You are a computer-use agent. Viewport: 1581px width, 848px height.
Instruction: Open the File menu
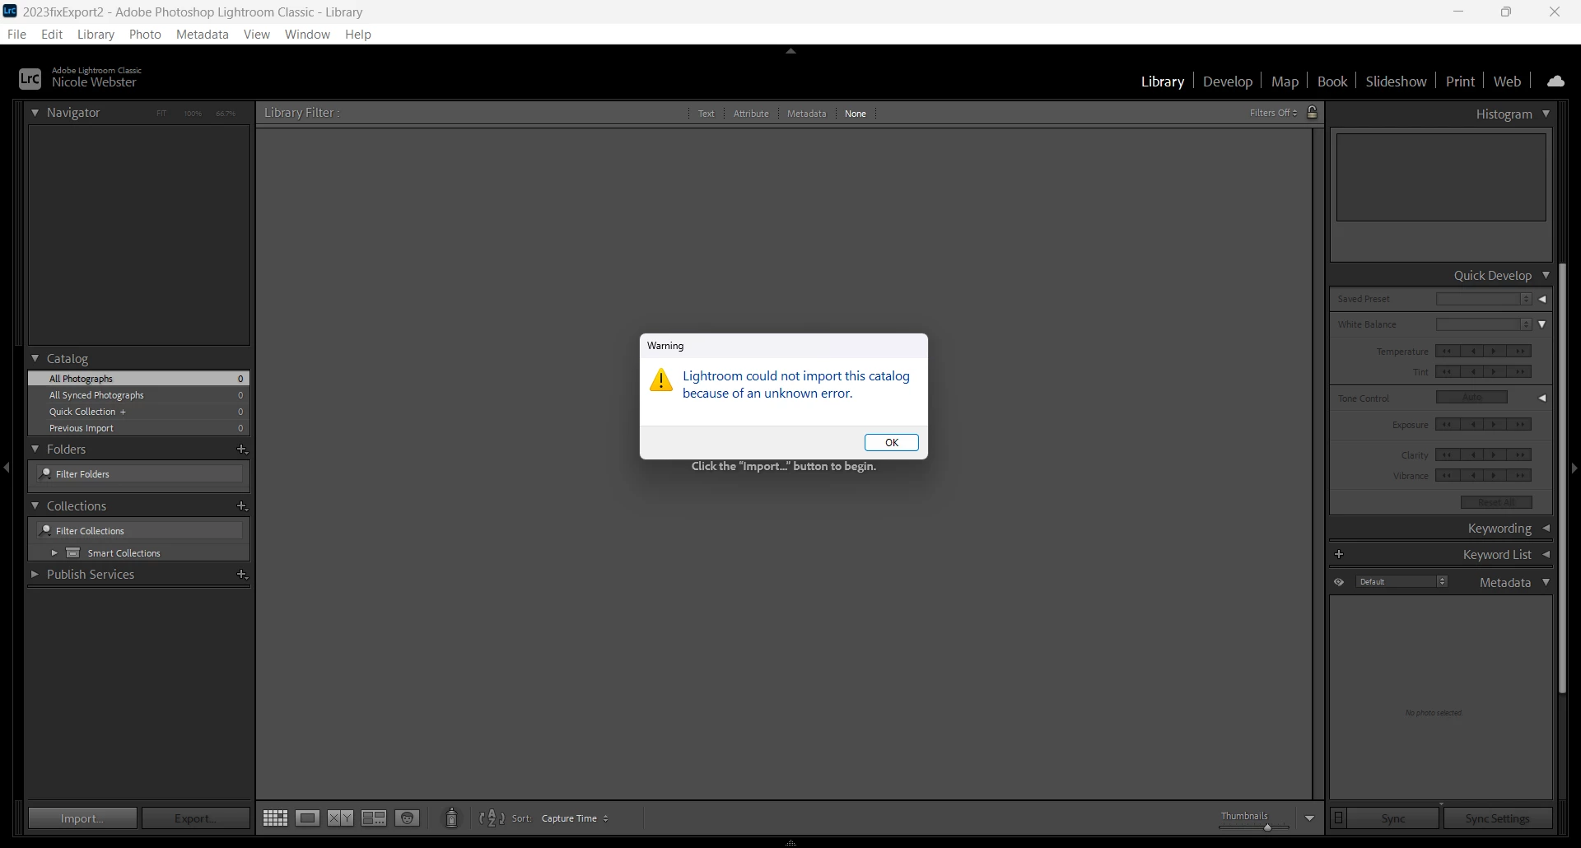pos(16,34)
